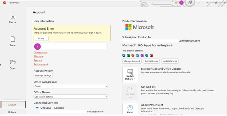Click the Sign out link
This screenshot has width=227, height=116.
coord(38,60)
